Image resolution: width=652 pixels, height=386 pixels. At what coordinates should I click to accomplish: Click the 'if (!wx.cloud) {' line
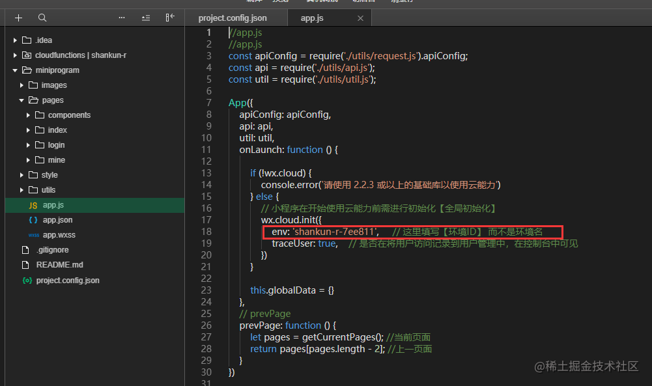coord(281,173)
